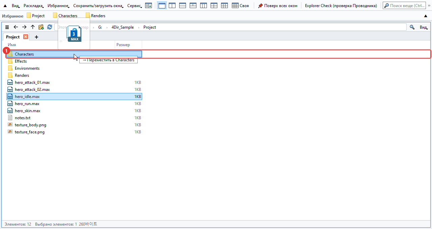
Task: Select the two horizontal panes layout
Action: point(183,6)
